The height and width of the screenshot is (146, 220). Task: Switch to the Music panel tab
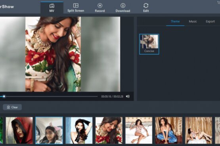(x=193, y=21)
